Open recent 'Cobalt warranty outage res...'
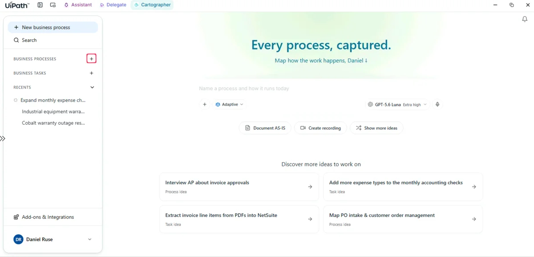Viewport: 534px width, 257px height. (53, 123)
